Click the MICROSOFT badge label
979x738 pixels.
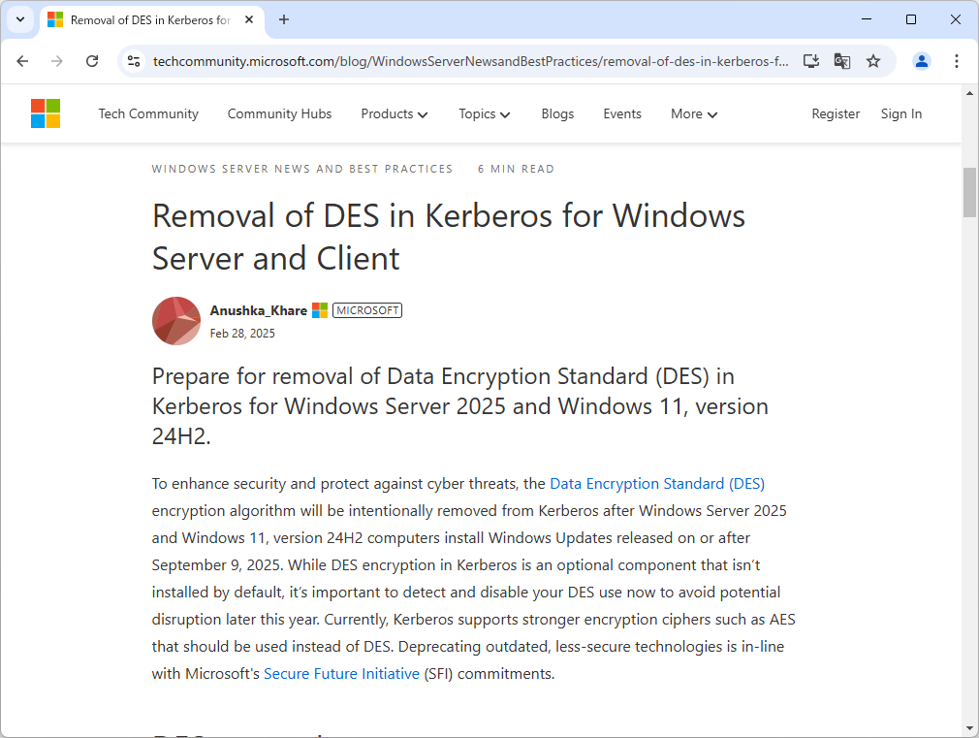[367, 310]
